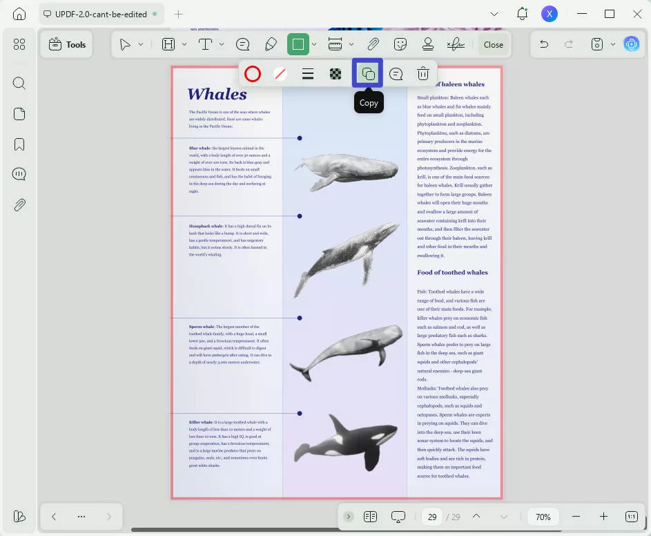
Task: Copy the selected annotation
Action: (367, 73)
